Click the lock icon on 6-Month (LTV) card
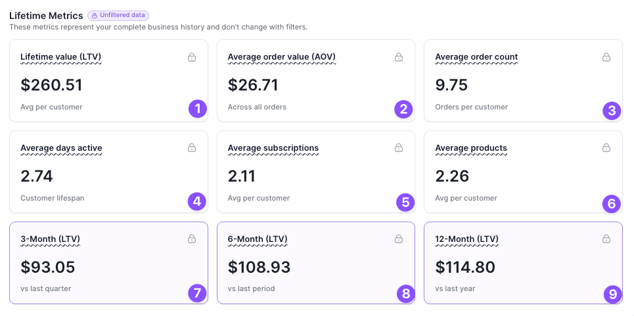 [399, 239]
